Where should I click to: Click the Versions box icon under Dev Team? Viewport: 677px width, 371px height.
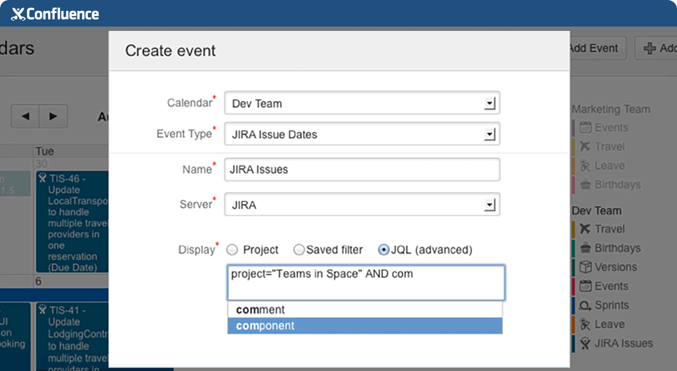point(585,267)
